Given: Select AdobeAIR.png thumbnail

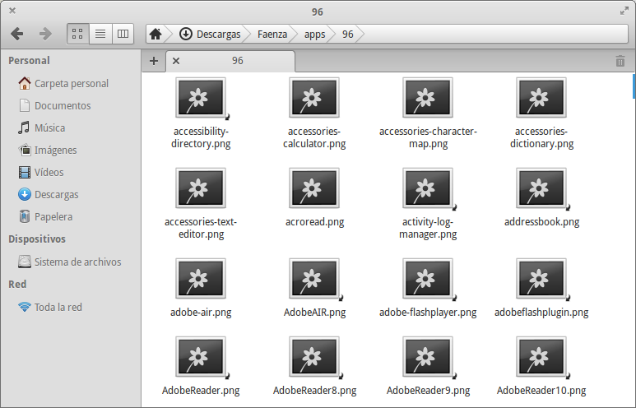Looking at the screenshot, I should 314,279.
